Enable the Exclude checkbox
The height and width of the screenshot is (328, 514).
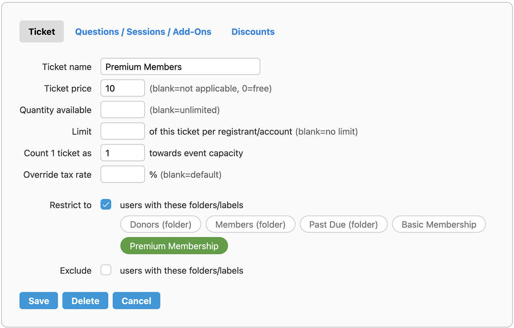pyautogui.click(x=106, y=270)
